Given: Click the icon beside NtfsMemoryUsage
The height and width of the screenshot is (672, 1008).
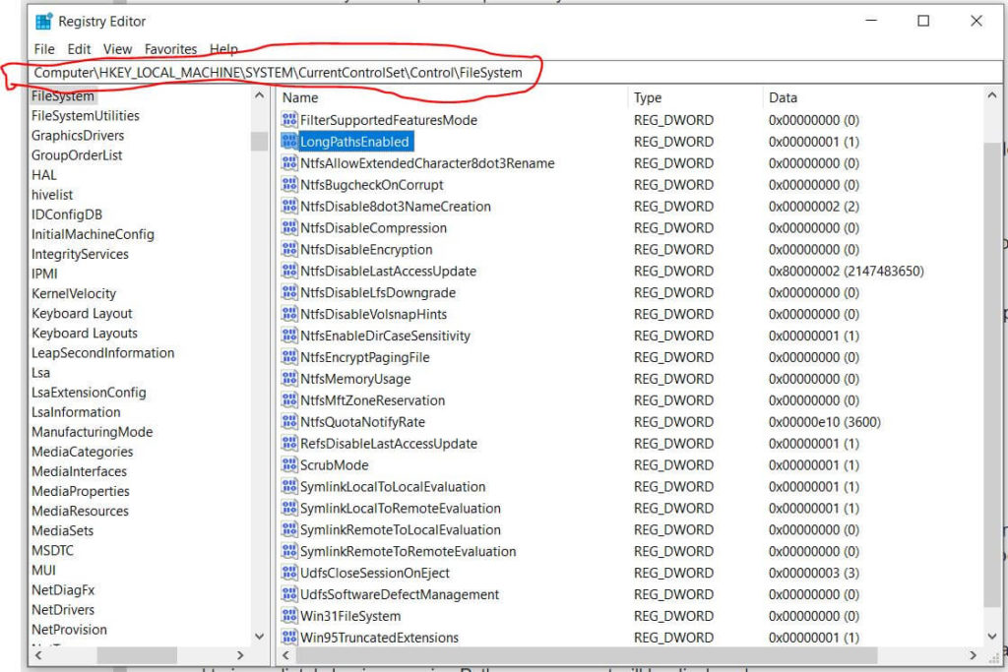Looking at the screenshot, I should pos(289,379).
